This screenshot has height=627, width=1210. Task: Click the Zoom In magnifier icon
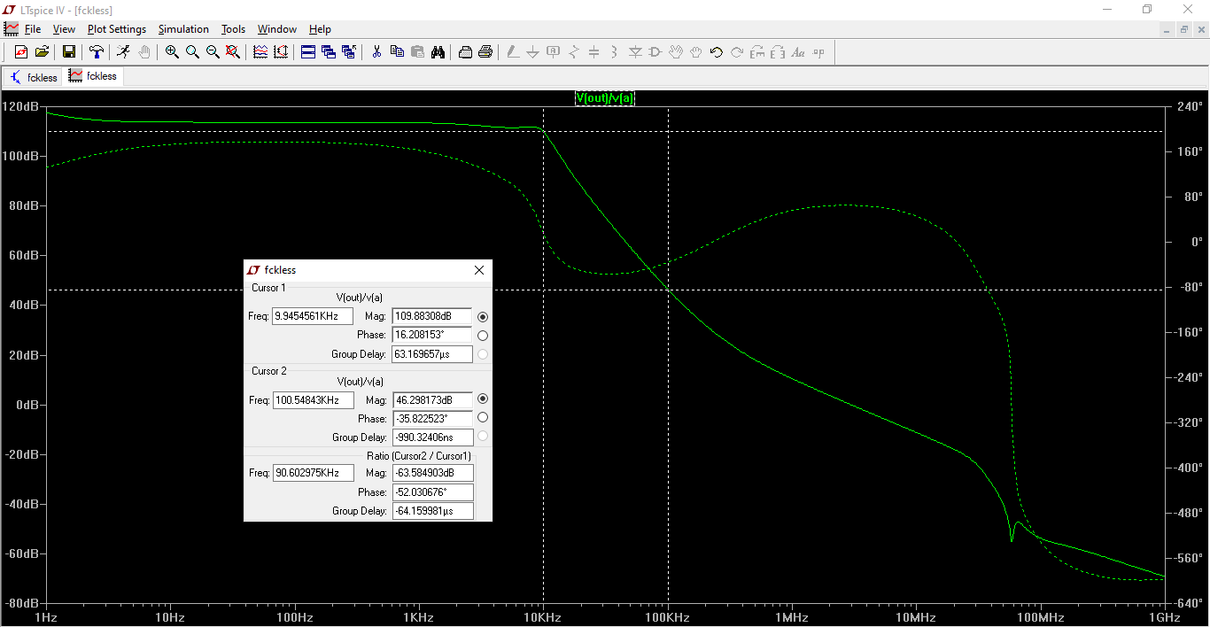(x=172, y=52)
